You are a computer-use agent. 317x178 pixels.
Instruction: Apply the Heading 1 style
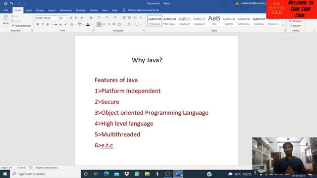pyautogui.click(x=184, y=21)
